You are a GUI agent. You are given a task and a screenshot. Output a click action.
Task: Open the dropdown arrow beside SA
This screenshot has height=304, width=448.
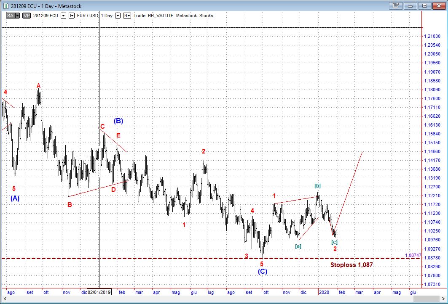[17, 16]
